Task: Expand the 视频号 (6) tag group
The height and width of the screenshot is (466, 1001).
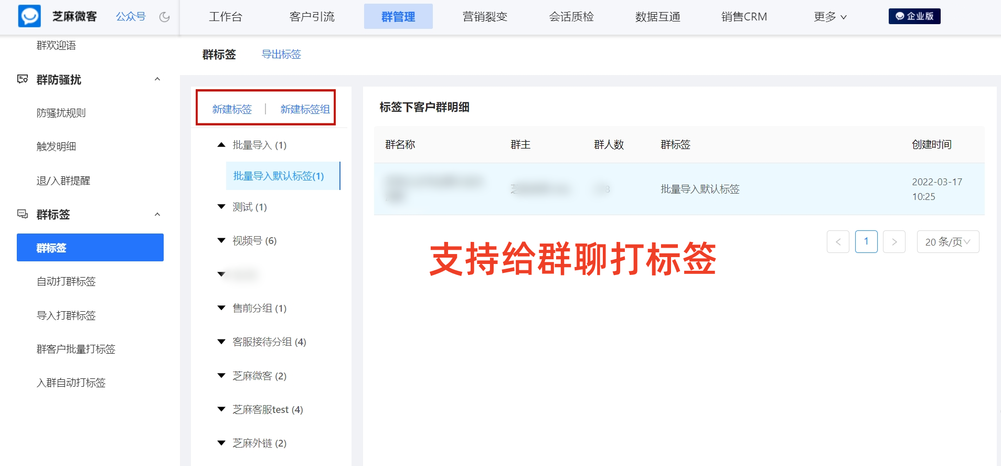Action: point(221,240)
